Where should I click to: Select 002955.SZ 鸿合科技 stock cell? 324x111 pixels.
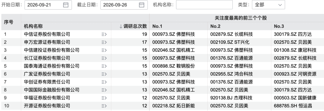coord(231,74)
